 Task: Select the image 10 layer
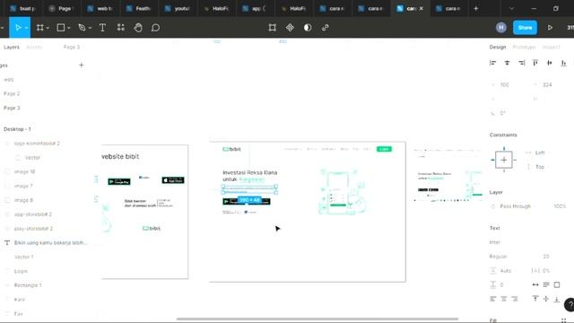24,171
